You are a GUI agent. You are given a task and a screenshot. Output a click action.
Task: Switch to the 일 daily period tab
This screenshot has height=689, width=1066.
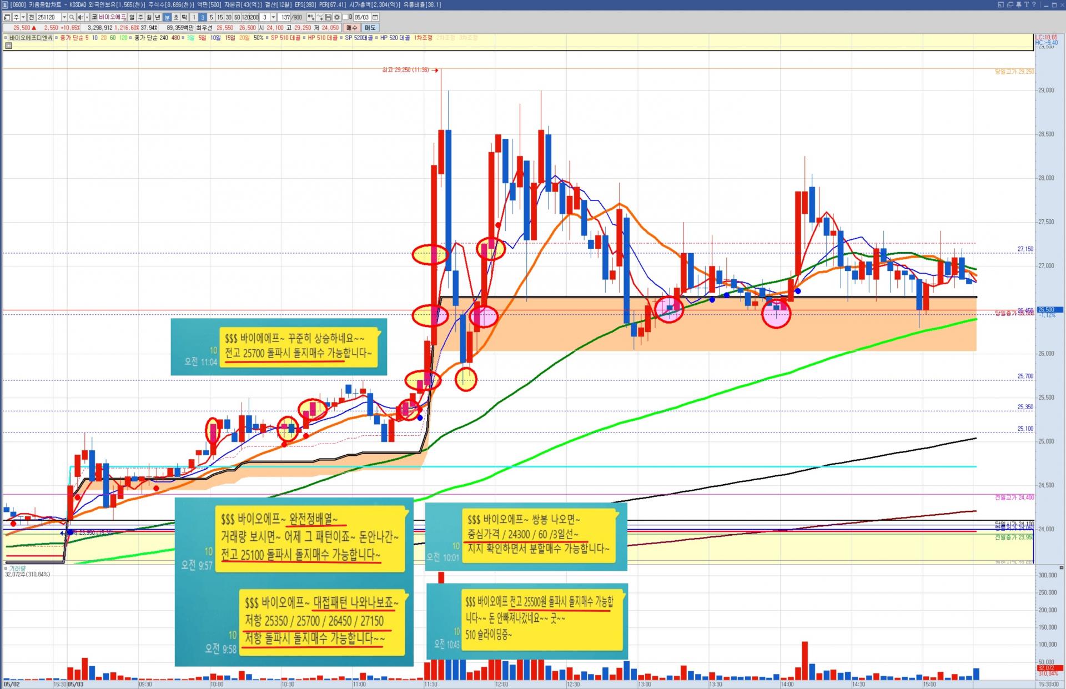[132, 17]
